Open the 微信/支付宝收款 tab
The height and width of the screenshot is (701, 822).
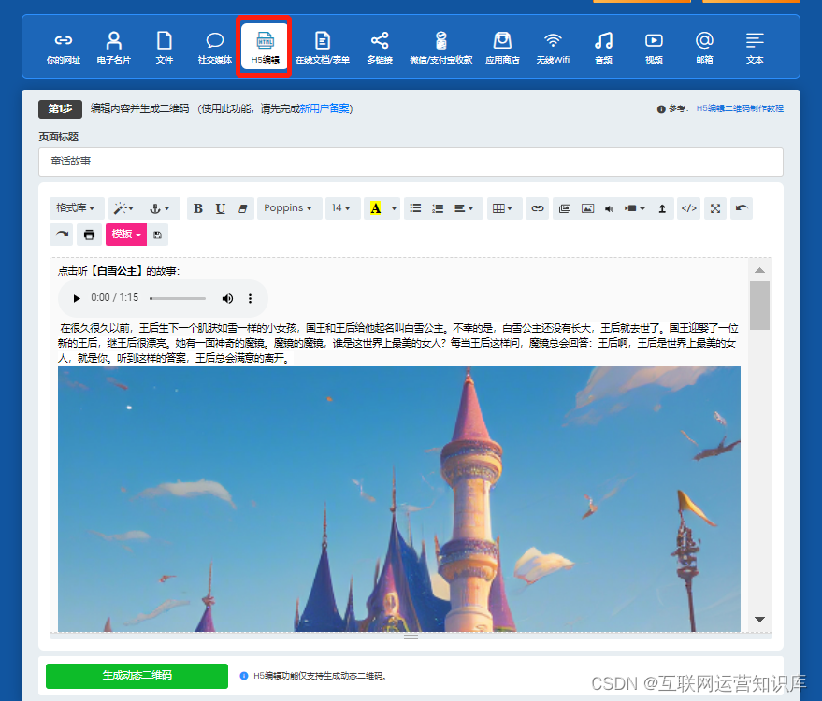(440, 47)
